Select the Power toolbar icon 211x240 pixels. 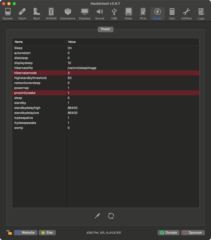(x=157, y=14)
